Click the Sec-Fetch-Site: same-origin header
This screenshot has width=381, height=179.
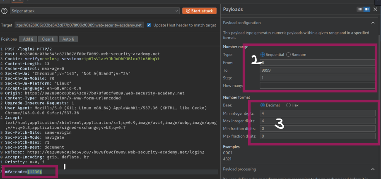pos(39,133)
